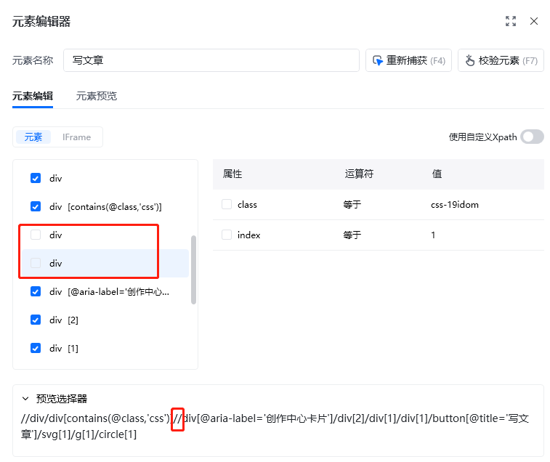The width and height of the screenshot is (550, 462).
Task: Check the highlighted div node checkbox
Action: 36,263
